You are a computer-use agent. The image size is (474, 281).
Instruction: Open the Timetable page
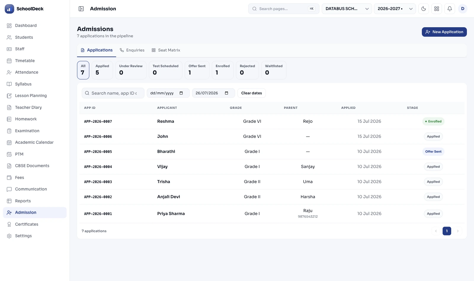(35, 61)
